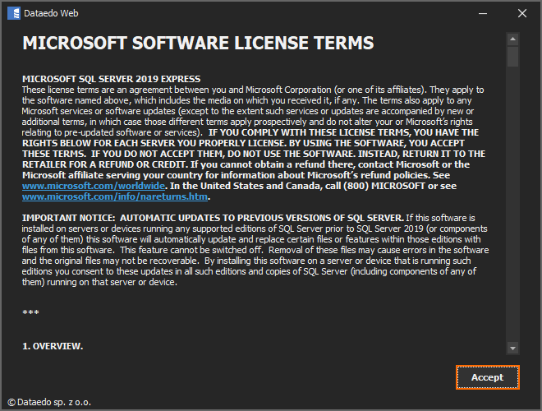This screenshot has width=542, height=411.
Task: Click the scrollbar up arrow
Action: click(x=512, y=38)
